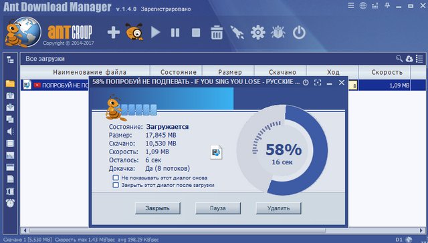The image size is (428, 243).
Task: Toggle list view icon in downloads header
Action: pyautogui.click(x=419, y=59)
